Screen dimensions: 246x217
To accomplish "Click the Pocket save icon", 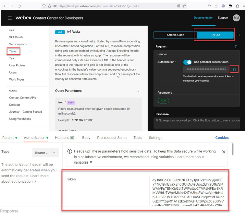I will pyautogui.click(x=209, y=6).
